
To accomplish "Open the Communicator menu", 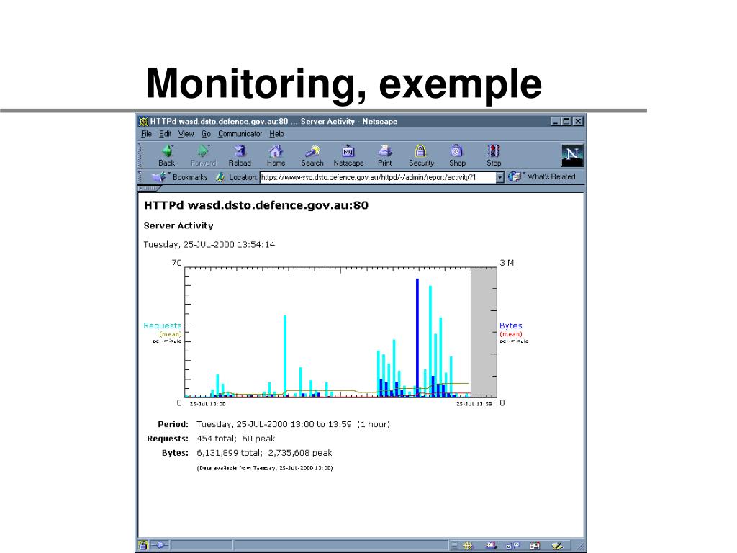I will coord(240,134).
